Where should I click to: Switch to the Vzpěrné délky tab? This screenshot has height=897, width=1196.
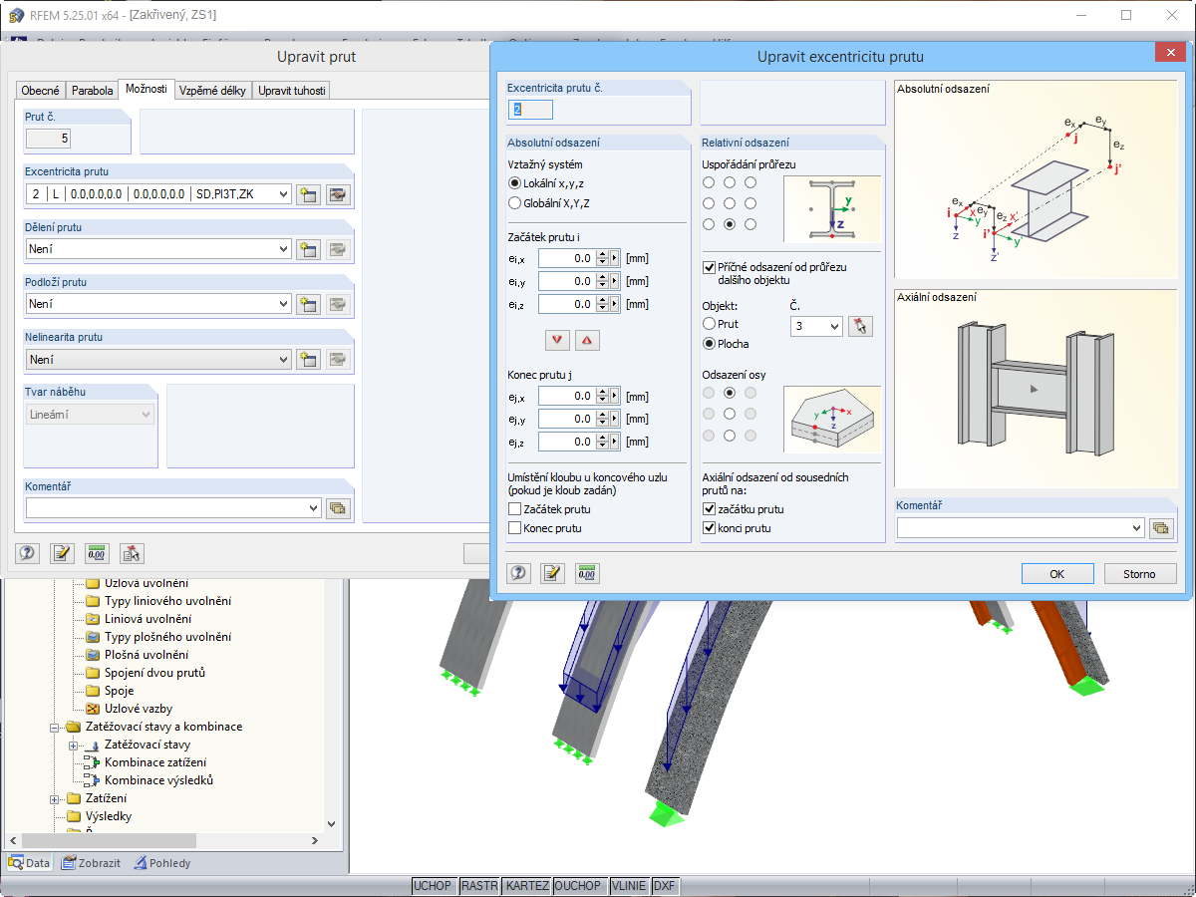point(212,91)
